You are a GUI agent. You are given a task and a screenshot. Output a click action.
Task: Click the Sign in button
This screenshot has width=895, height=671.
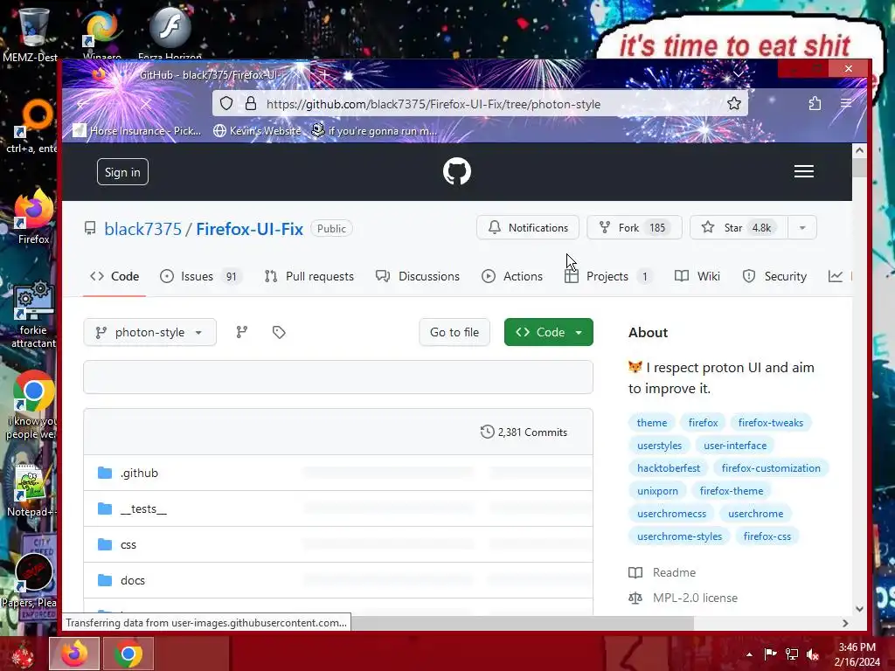(122, 172)
